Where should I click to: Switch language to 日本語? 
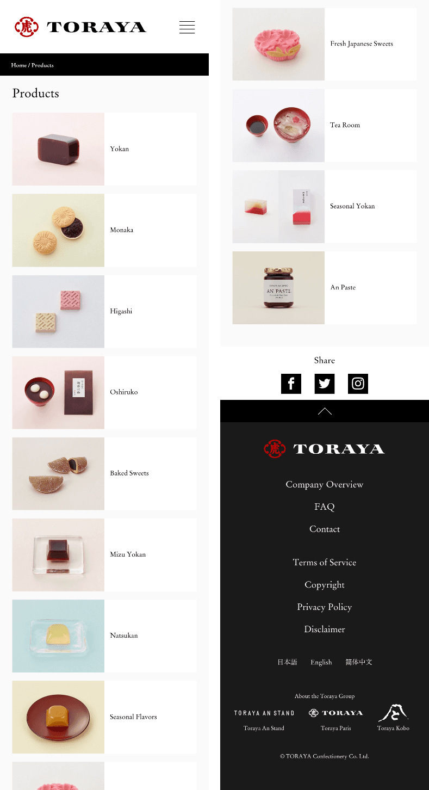(287, 662)
